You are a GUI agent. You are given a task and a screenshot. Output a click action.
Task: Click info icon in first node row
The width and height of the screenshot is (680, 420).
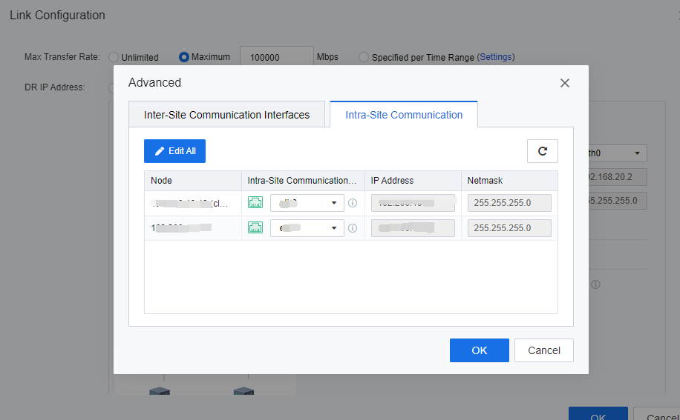coord(353,203)
